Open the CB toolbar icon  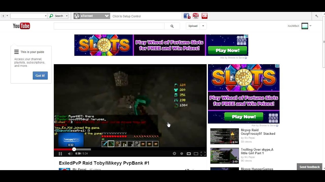(x=204, y=16)
